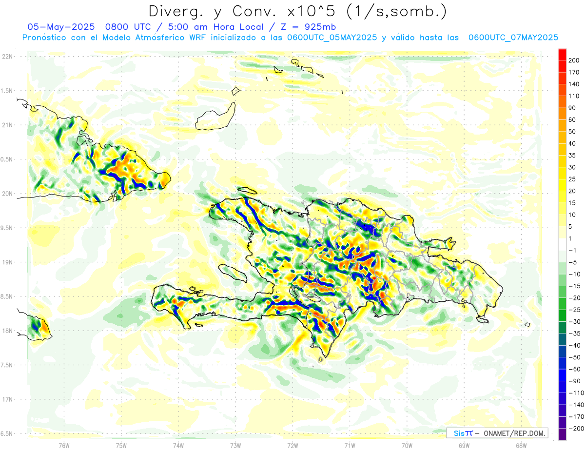Click the '-90' colorbar label

[x=574, y=381]
